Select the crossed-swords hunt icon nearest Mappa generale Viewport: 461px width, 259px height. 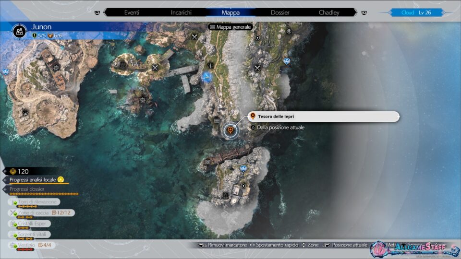pyautogui.click(x=194, y=37)
